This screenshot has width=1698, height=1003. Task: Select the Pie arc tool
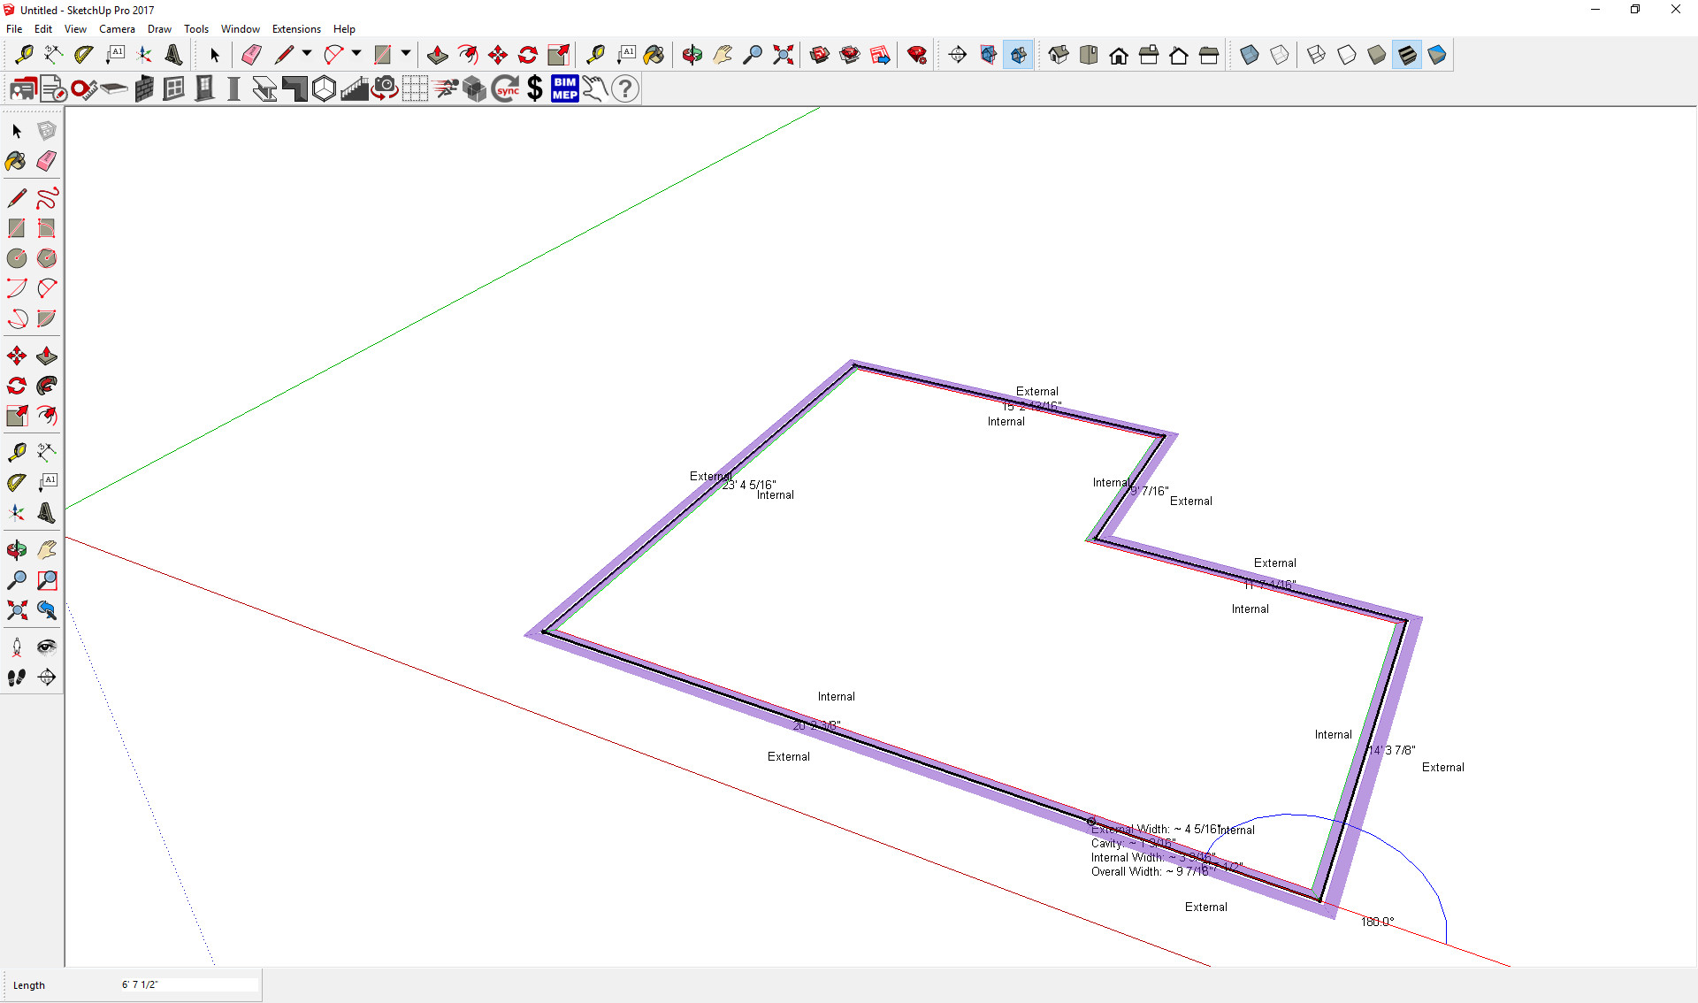tap(47, 318)
